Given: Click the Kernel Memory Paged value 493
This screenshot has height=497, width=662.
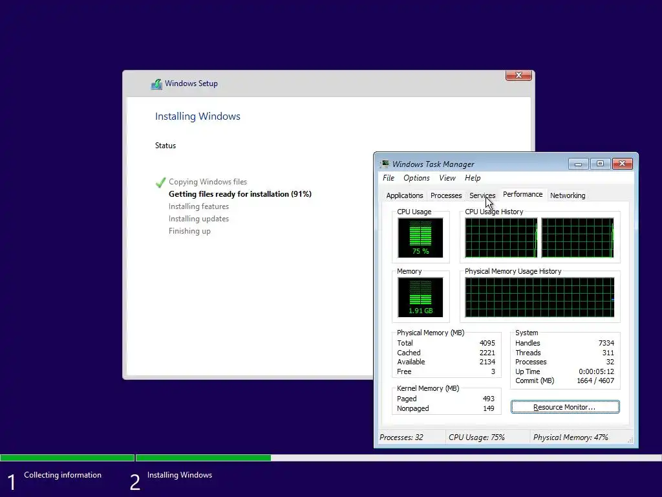Looking at the screenshot, I should (489, 399).
